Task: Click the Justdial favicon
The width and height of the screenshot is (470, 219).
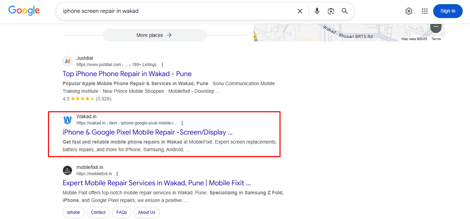Action: [67, 61]
